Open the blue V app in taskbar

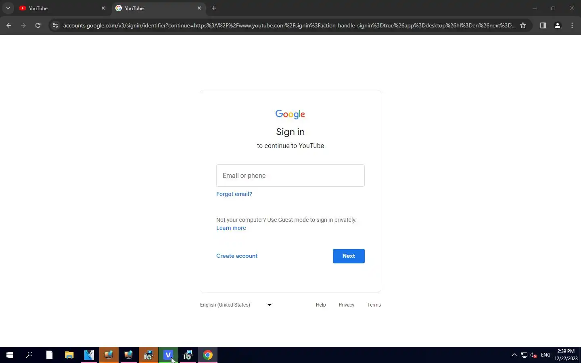tap(168, 355)
